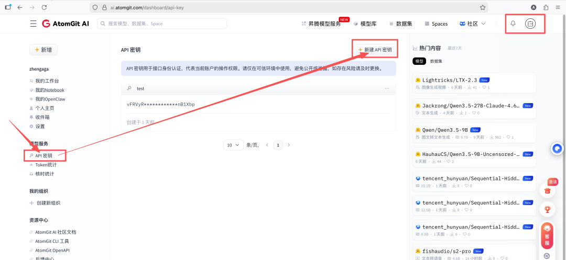The image size is (566, 260).
Task: Click the lock icon in the address bar
Action: tap(104, 7)
